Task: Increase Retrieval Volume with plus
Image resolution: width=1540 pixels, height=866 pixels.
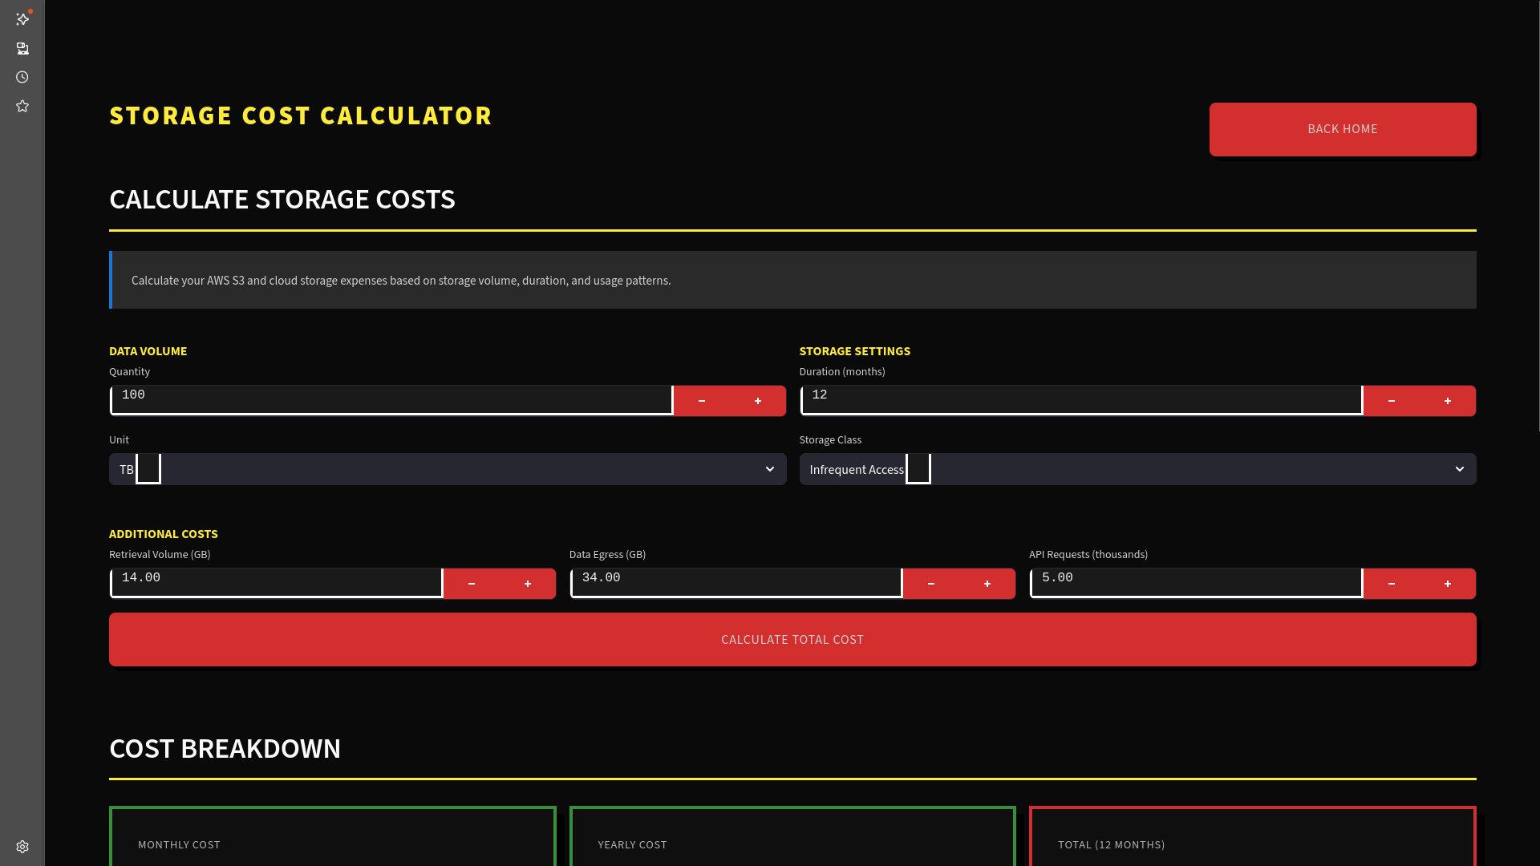Action: [x=527, y=584]
